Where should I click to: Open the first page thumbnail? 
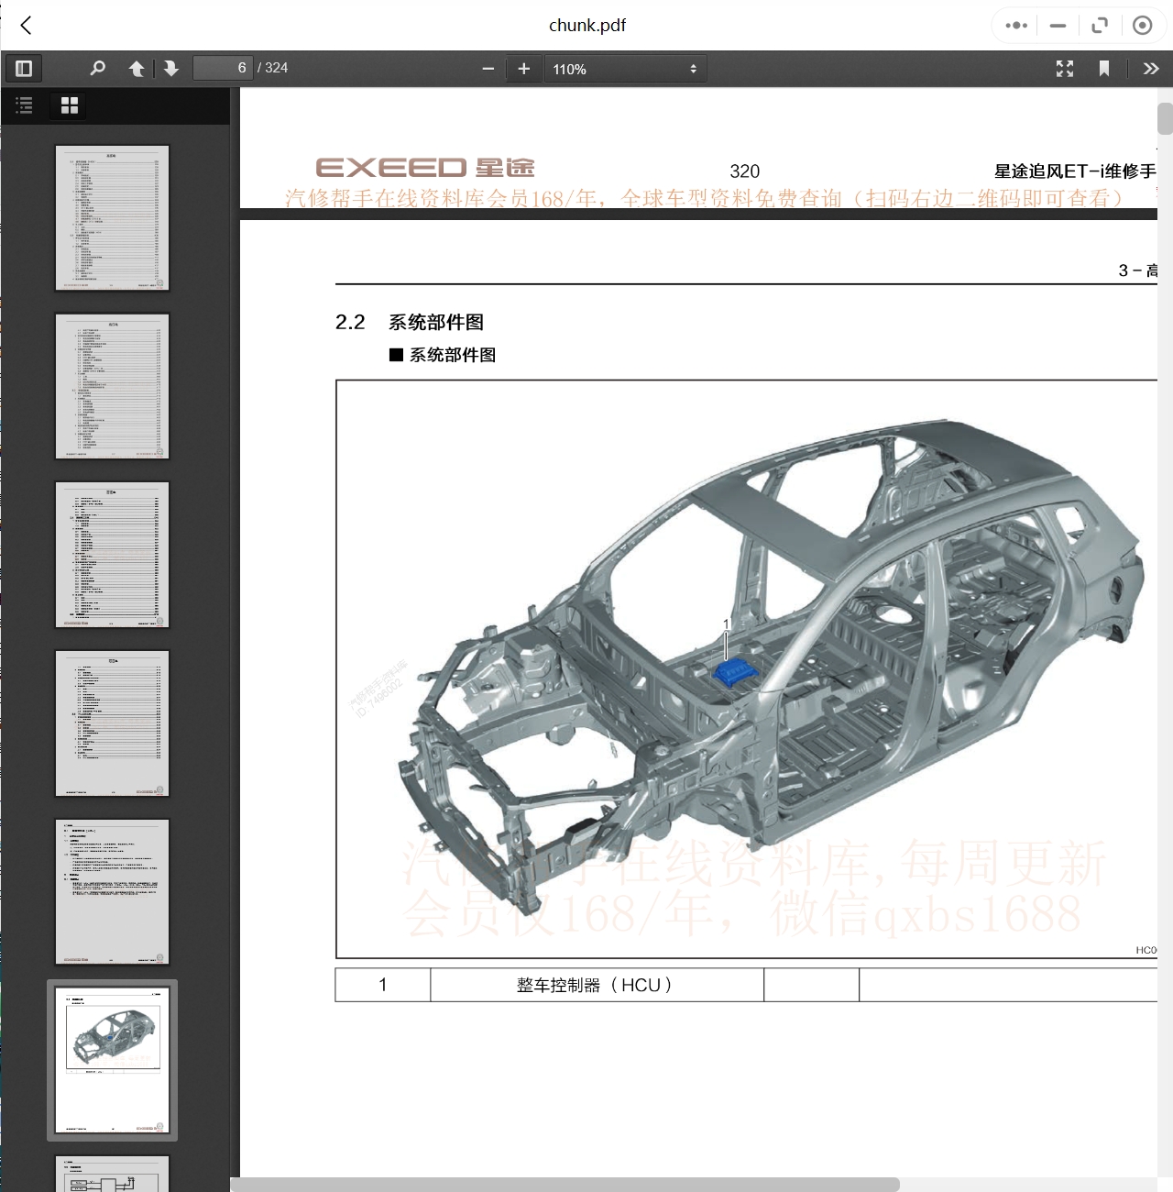coord(112,217)
